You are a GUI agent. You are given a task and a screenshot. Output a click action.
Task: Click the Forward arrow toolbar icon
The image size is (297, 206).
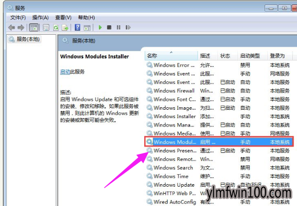pyautogui.click(x=21, y=28)
